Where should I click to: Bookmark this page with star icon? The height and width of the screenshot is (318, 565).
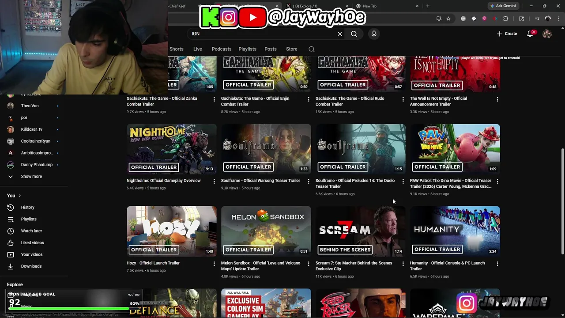448,19
